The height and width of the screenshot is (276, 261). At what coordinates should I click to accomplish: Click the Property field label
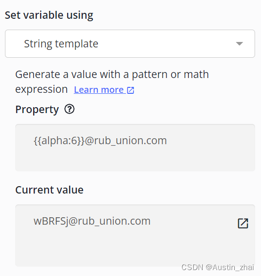[37, 110]
